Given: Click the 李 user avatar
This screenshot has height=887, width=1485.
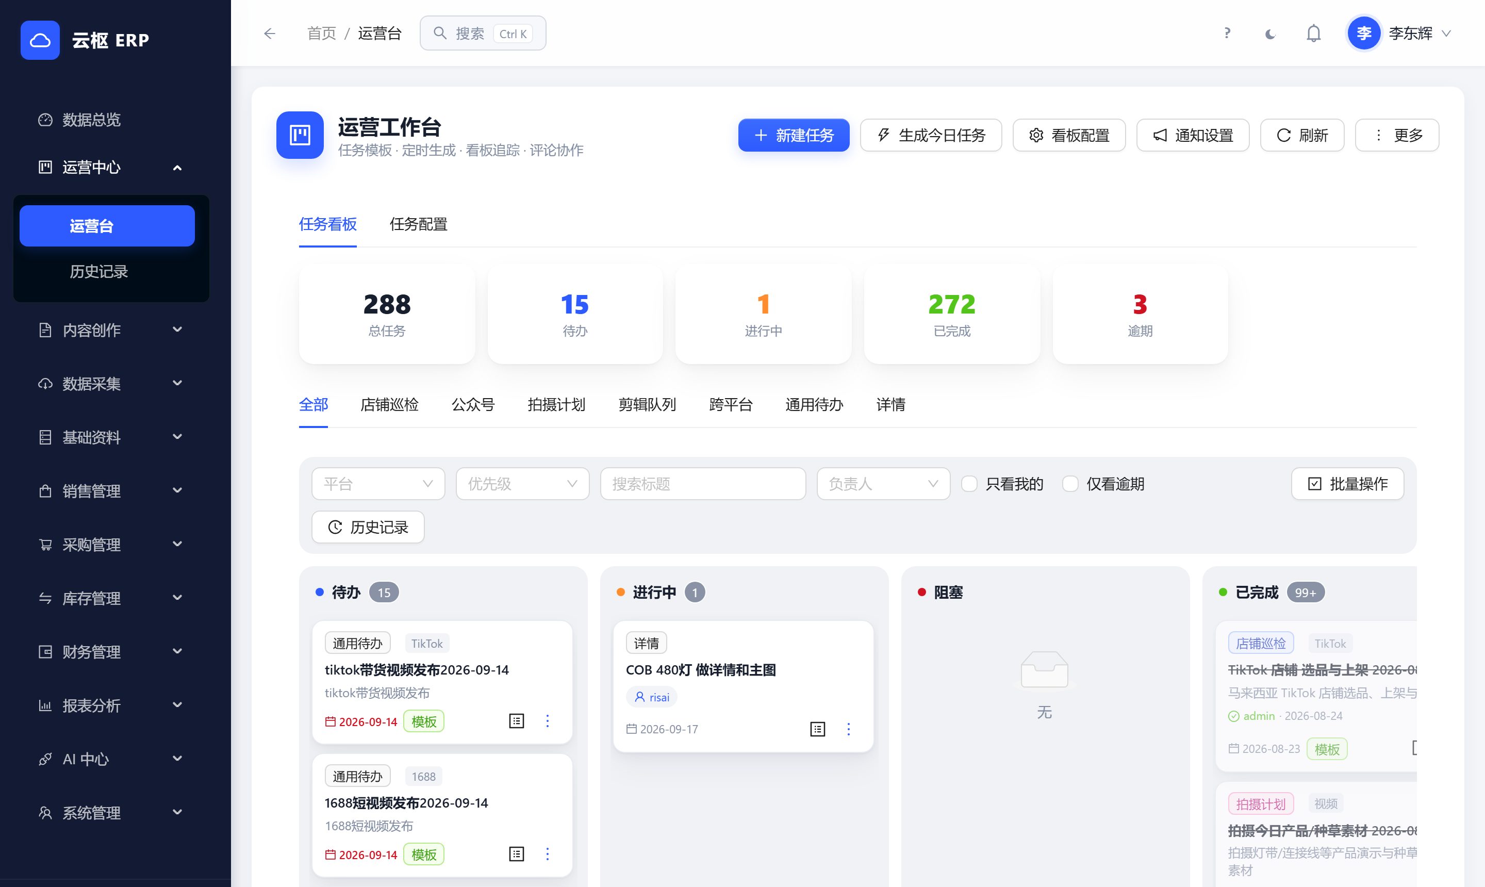Looking at the screenshot, I should tap(1364, 34).
